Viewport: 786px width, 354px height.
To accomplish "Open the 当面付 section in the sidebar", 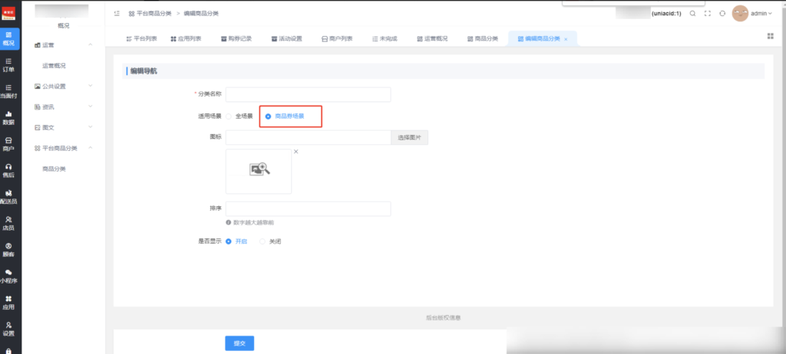I will pos(9,92).
